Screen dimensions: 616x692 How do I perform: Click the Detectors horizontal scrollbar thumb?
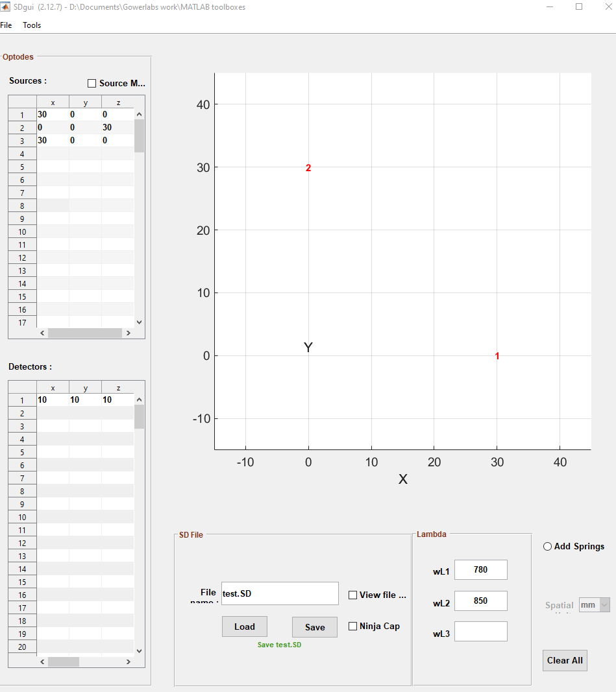coord(64,662)
